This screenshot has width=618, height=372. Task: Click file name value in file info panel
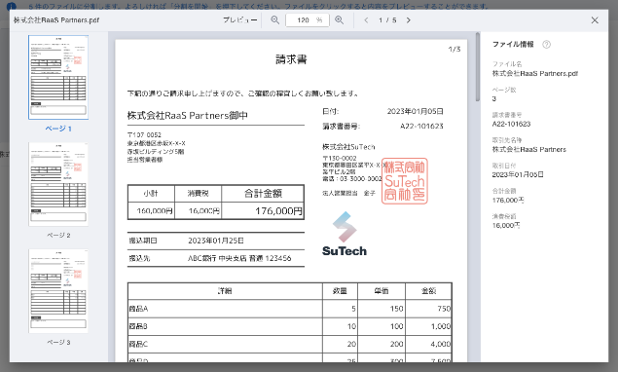[x=535, y=73]
